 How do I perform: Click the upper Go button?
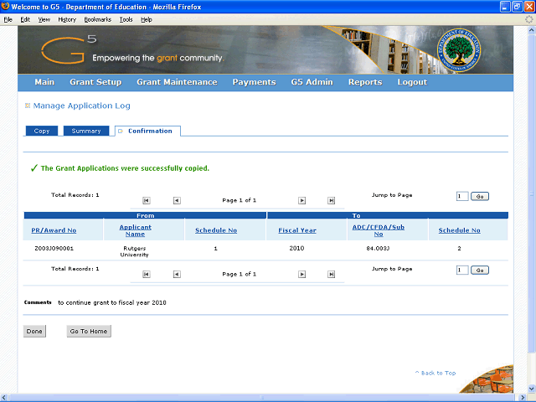(x=480, y=196)
